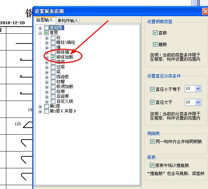Screen dimensions: 208x189
Task: Check the 柱 checkbox
Action: [53, 38]
